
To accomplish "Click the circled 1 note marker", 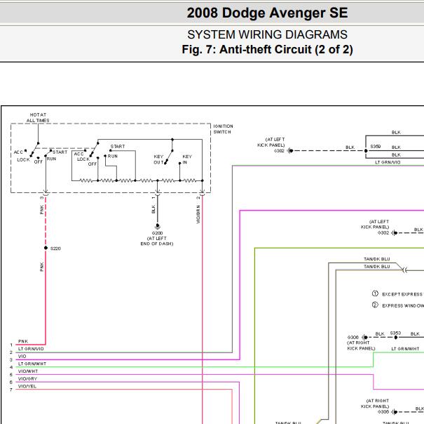I will [x=375, y=293].
